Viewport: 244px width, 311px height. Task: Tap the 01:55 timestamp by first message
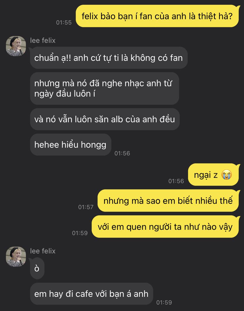tap(64, 22)
